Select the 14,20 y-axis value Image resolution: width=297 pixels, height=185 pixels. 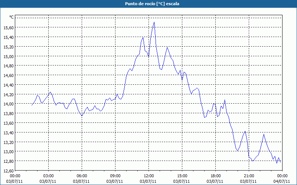click(9, 95)
